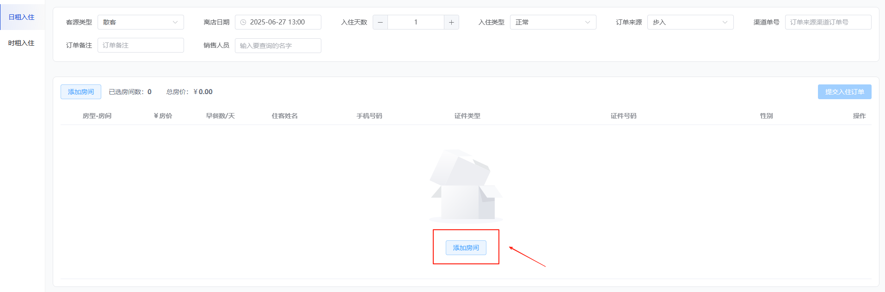Increase stay days with the plus button
The height and width of the screenshot is (292, 885).
[451, 22]
